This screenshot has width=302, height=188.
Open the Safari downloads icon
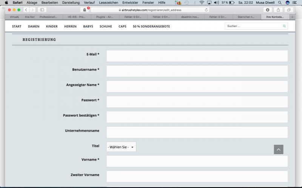268,10
